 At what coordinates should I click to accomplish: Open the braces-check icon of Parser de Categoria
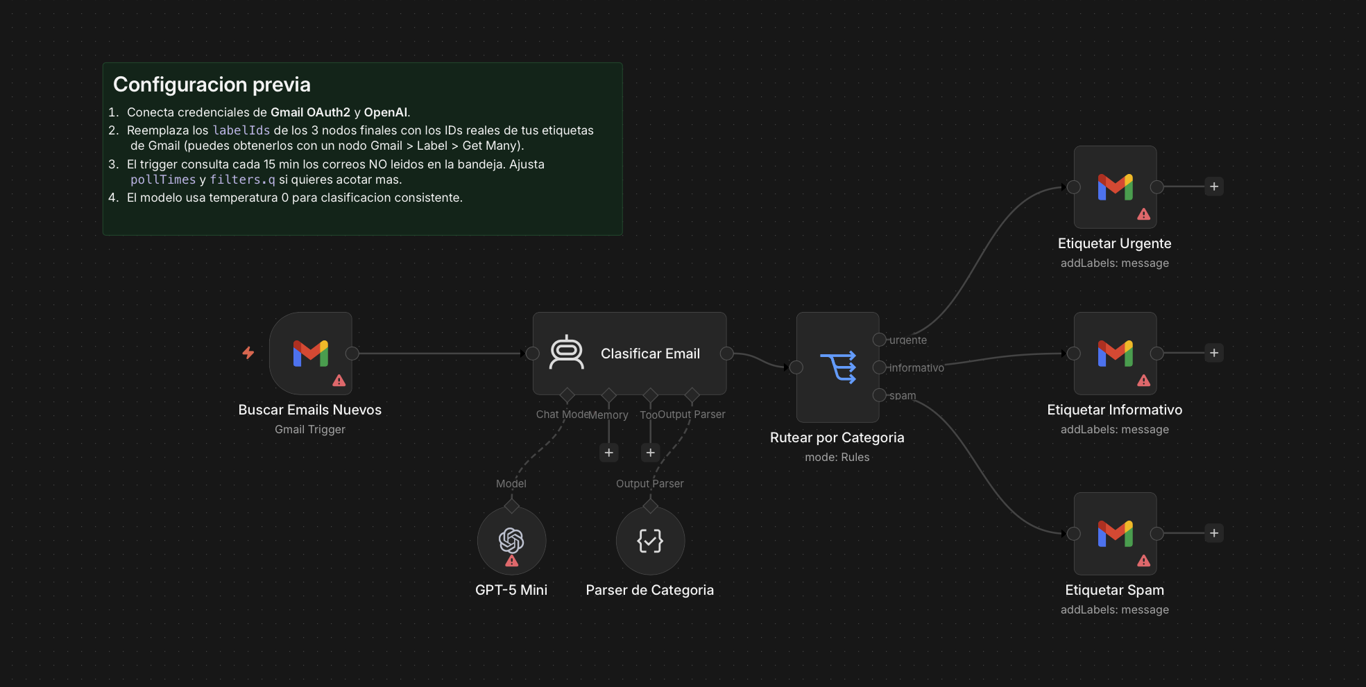650,541
